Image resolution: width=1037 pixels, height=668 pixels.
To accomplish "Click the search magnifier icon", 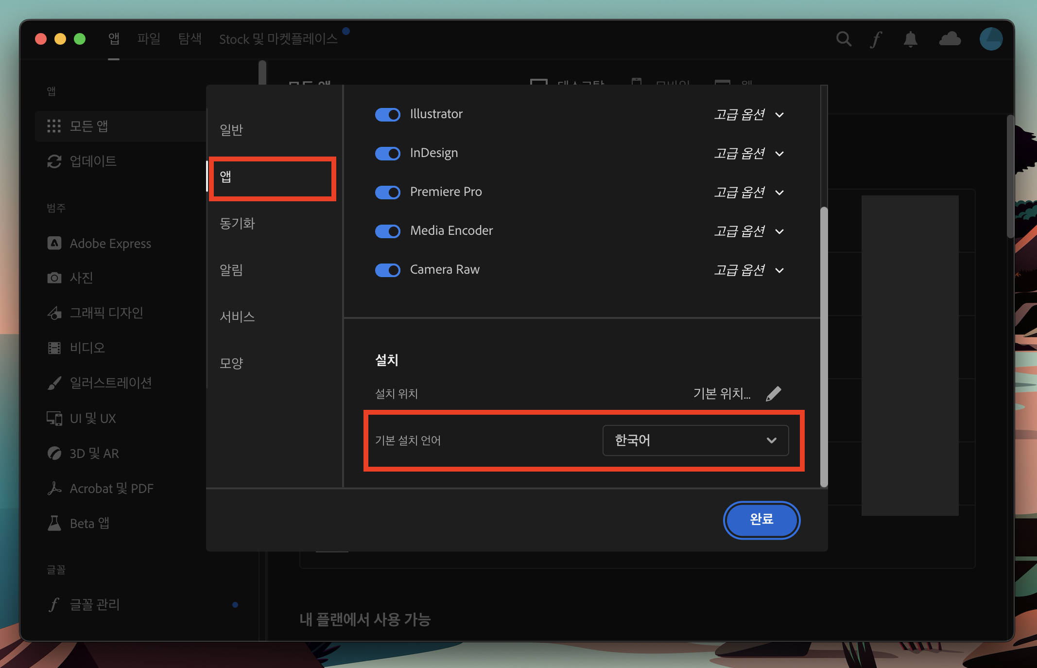I will pyautogui.click(x=844, y=39).
